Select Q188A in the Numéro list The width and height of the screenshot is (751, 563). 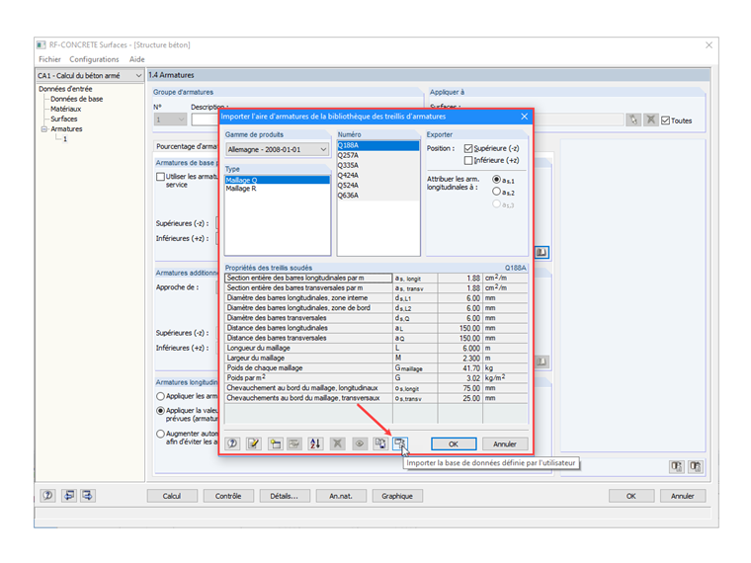[x=377, y=145]
